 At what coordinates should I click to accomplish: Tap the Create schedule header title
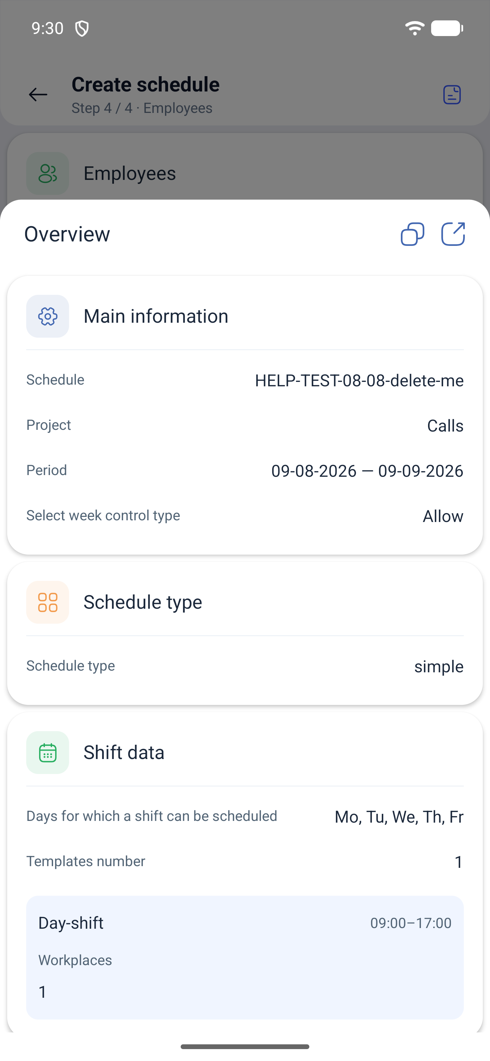(146, 84)
